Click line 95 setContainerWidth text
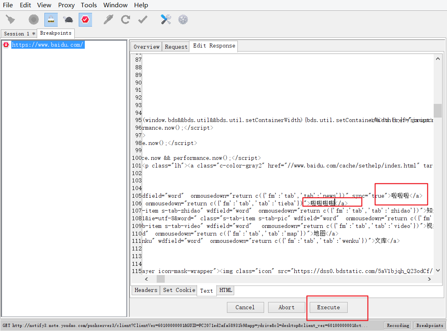This screenshot has height=331, width=447. [273, 120]
